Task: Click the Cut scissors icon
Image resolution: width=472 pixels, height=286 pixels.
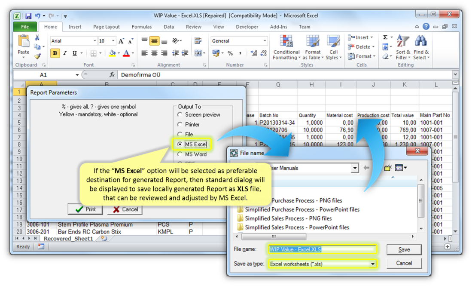Action: click(x=37, y=38)
